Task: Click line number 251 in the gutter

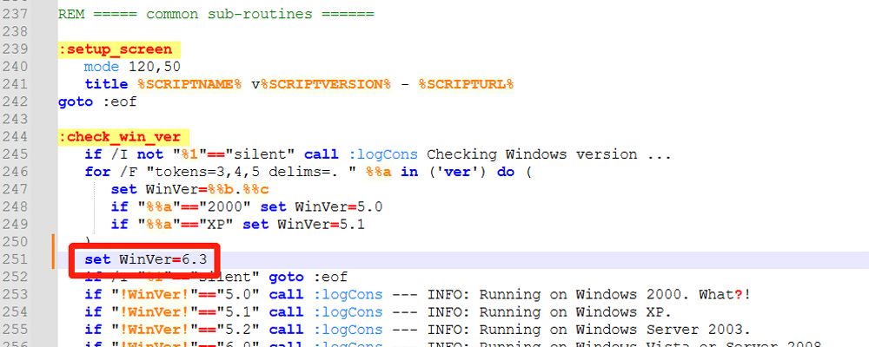Action: 17,260
